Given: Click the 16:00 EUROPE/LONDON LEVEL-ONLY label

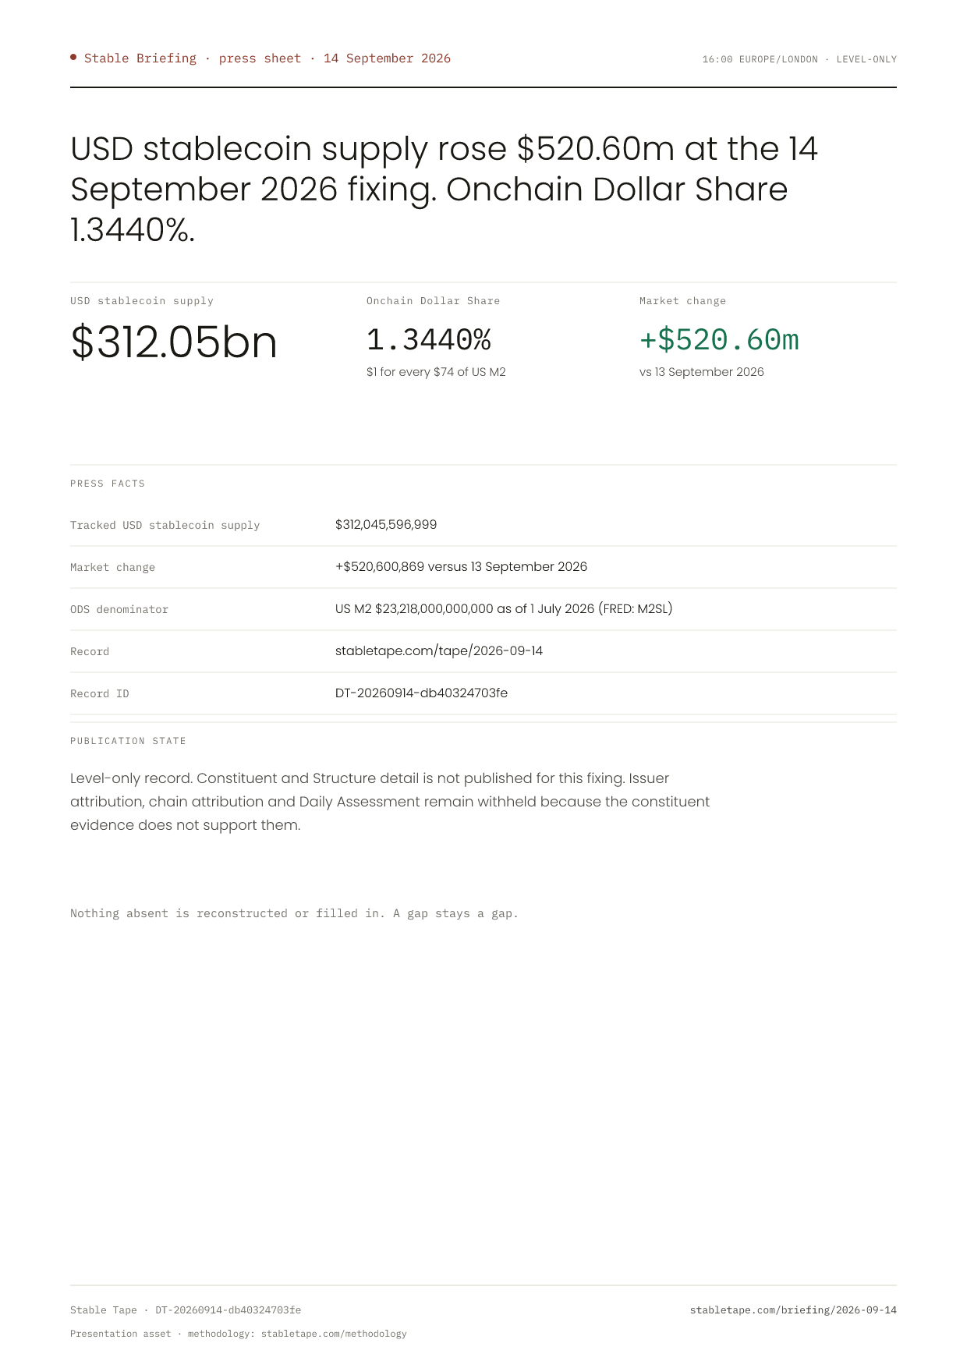Looking at the screenshot, I should click(799, 59).
